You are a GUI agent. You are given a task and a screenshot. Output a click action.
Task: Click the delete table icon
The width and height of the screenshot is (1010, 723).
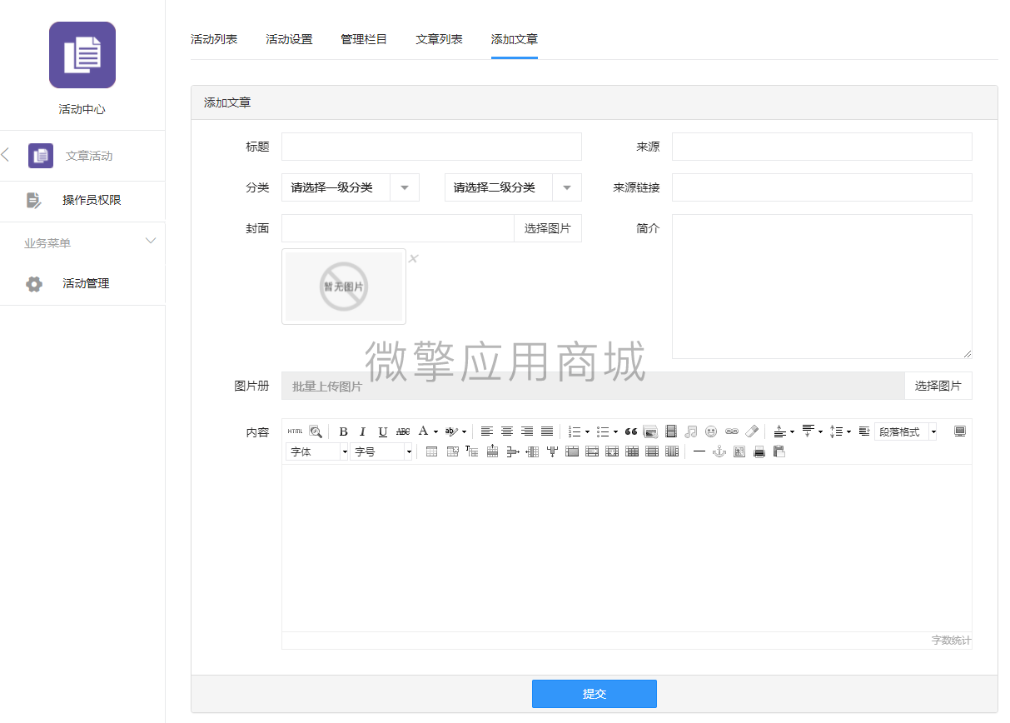[x=453, y=451]
